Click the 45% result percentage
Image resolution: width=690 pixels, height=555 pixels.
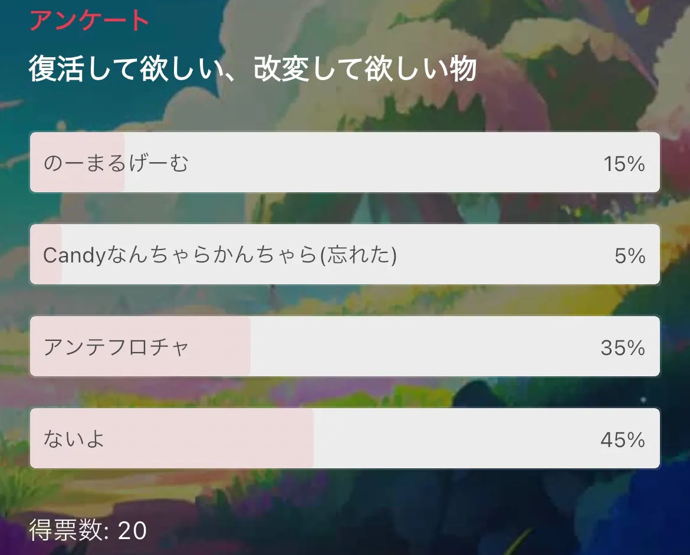click(623, 440)
